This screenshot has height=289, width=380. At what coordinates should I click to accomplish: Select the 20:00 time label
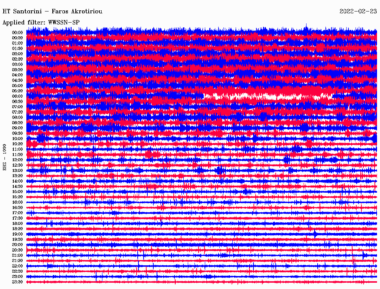pyautogui.click(x=17, y=245)
